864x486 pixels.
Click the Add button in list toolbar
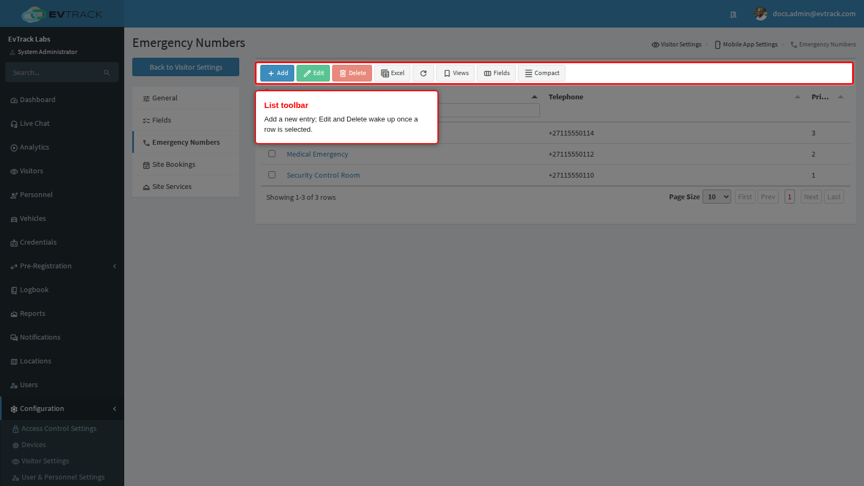coord(277,73)
